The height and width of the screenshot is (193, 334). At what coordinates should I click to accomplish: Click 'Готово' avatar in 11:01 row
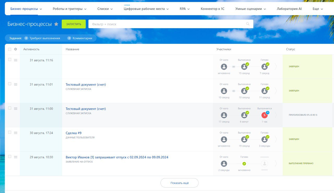[x=265, y=91]
